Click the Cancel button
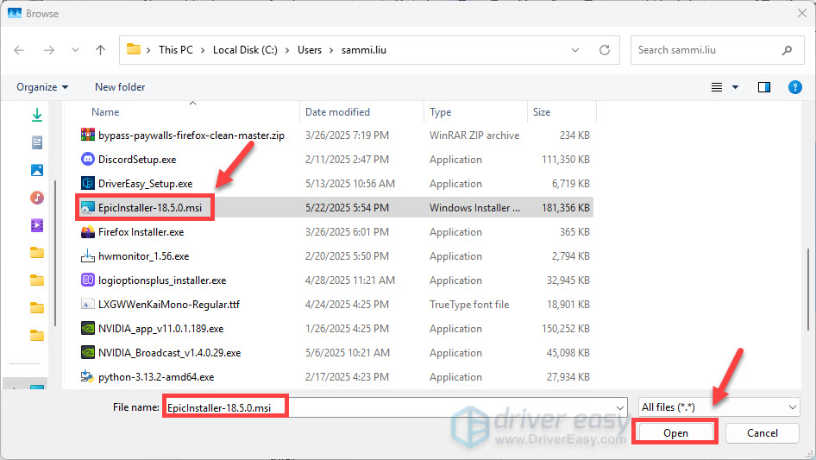The height and width of the screenshot is (460, 816). click(763, 433)
